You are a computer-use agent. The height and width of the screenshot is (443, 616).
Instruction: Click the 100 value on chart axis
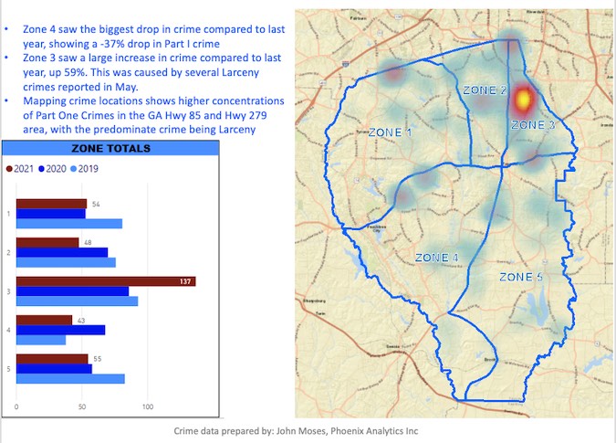pyautogui.click(x=148, y=406)
